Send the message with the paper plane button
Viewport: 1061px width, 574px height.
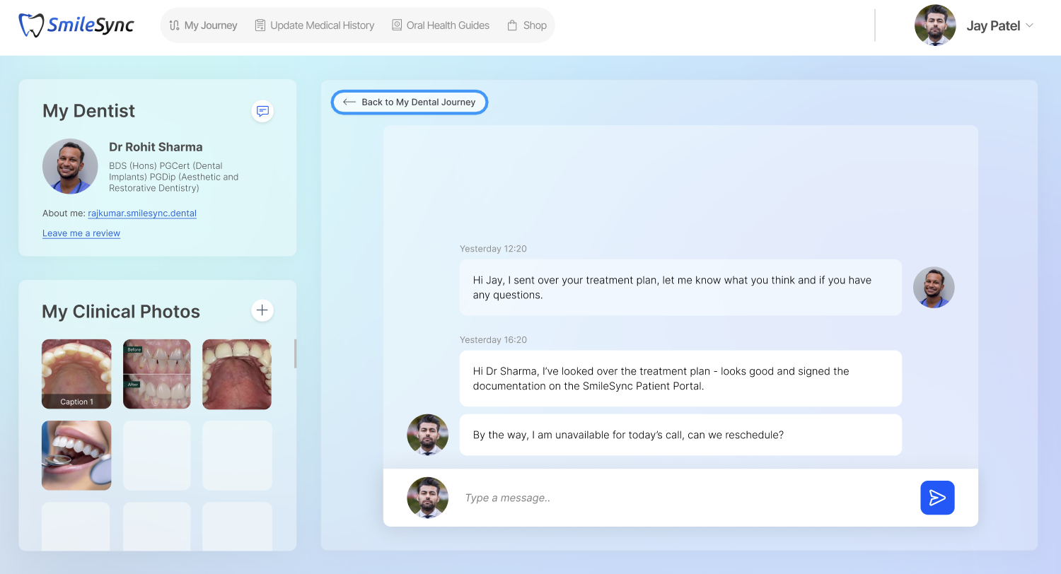click(x=937, y=498)
